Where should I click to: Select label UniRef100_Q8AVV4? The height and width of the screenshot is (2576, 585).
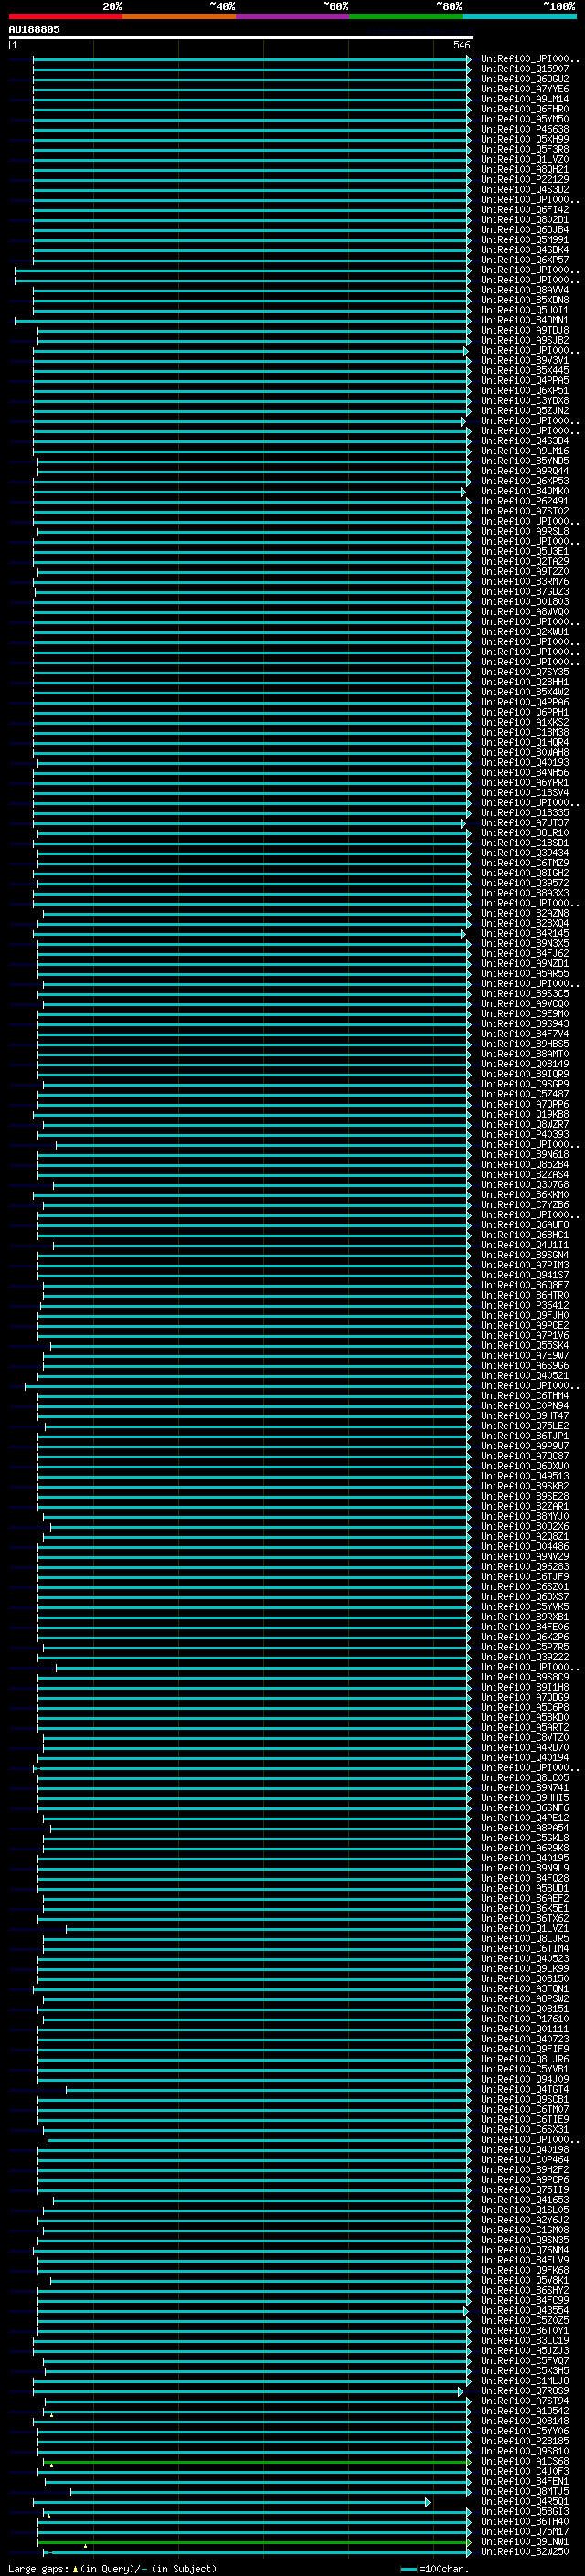[525, 290]
